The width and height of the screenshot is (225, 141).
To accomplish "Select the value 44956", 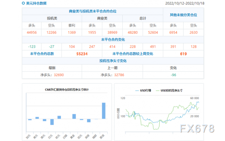I will [32, 32].
